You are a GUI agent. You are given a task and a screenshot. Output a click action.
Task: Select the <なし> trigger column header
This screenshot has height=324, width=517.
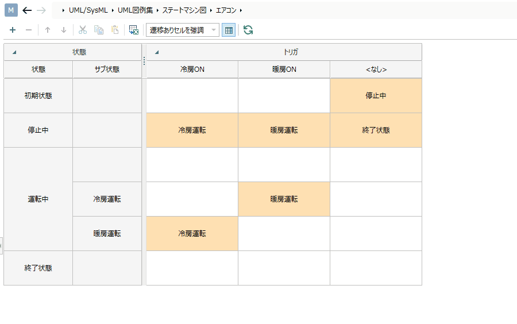(x=376, y=70)
